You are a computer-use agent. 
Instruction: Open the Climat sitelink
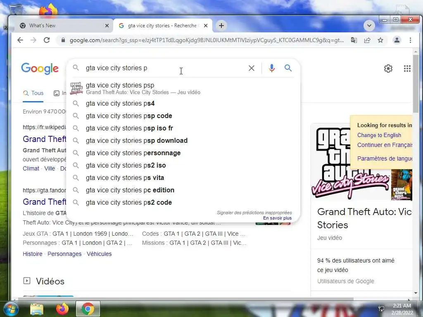[x=31, y=168]
